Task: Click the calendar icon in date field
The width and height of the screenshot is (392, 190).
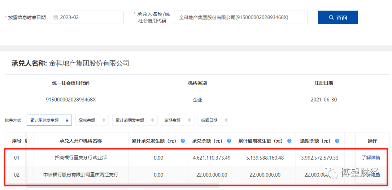Action: (56, 17)
